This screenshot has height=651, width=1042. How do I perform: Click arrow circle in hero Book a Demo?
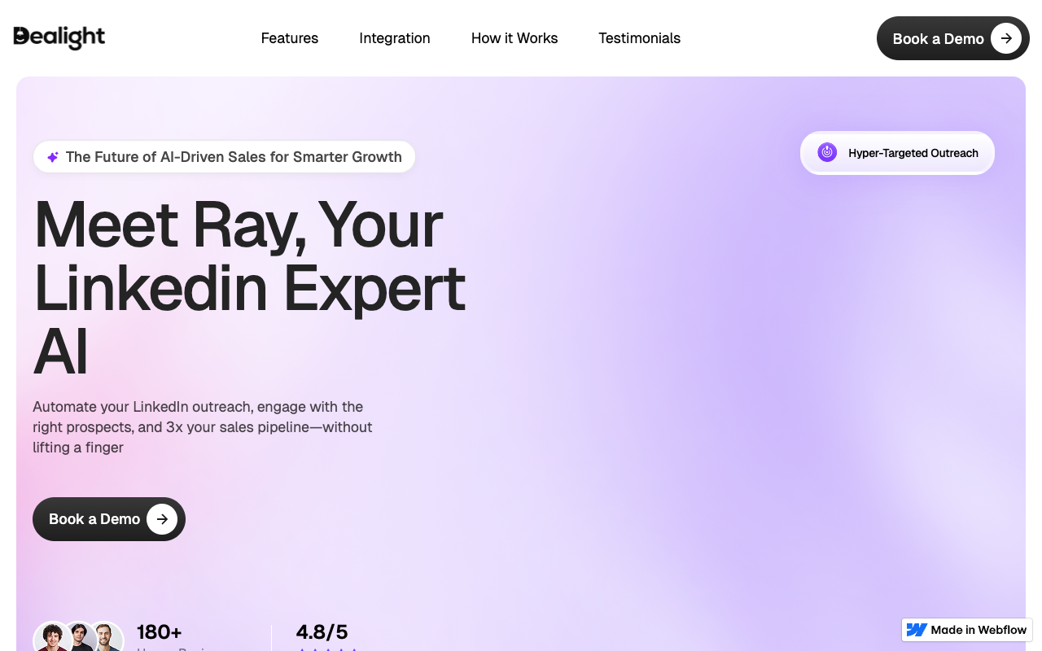(x=162, y=519)
